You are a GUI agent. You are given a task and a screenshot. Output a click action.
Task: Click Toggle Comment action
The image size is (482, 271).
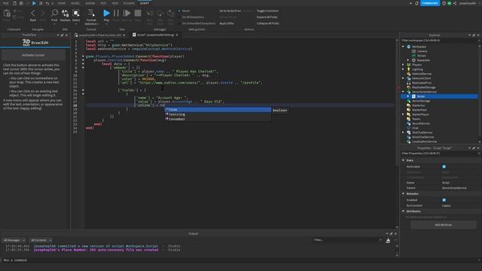pyautogui.click(x=267, y=11)
